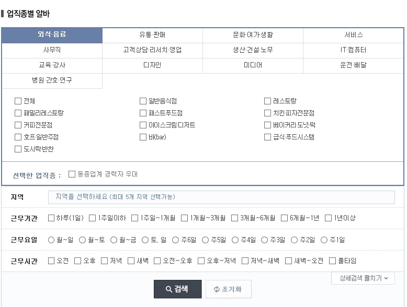Viewport: 407px width, 307px height.
Task: Enable the 6개월~1년 checkbox
Action: (x=285, y=218)
